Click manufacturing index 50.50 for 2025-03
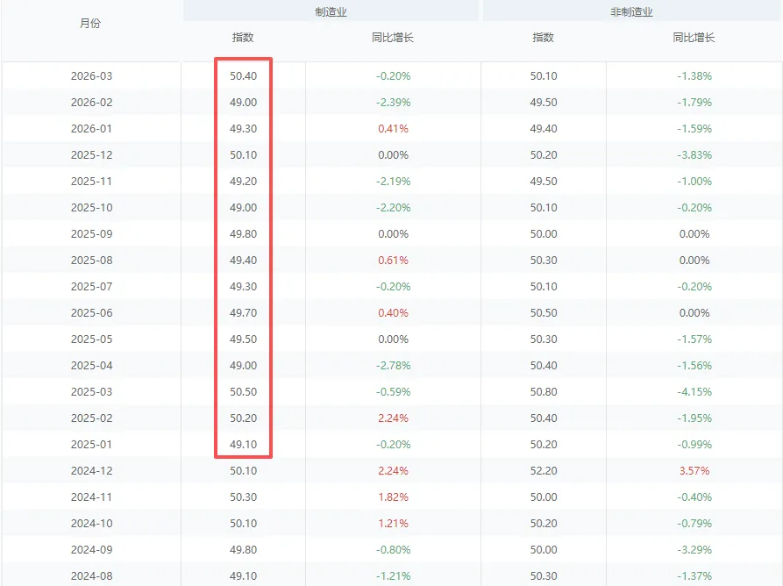The image size is (783, 586). (x=243, y=391)
